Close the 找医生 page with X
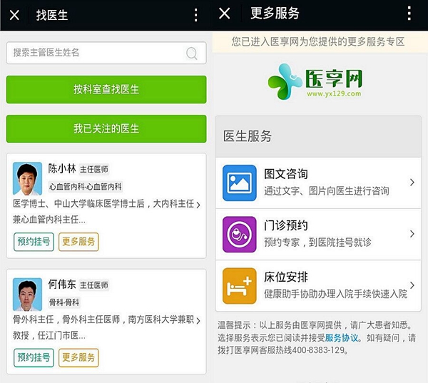The image size is (428, 383). point(14,15)
